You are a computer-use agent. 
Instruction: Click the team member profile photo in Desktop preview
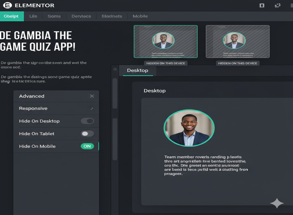tap(189, 128)
